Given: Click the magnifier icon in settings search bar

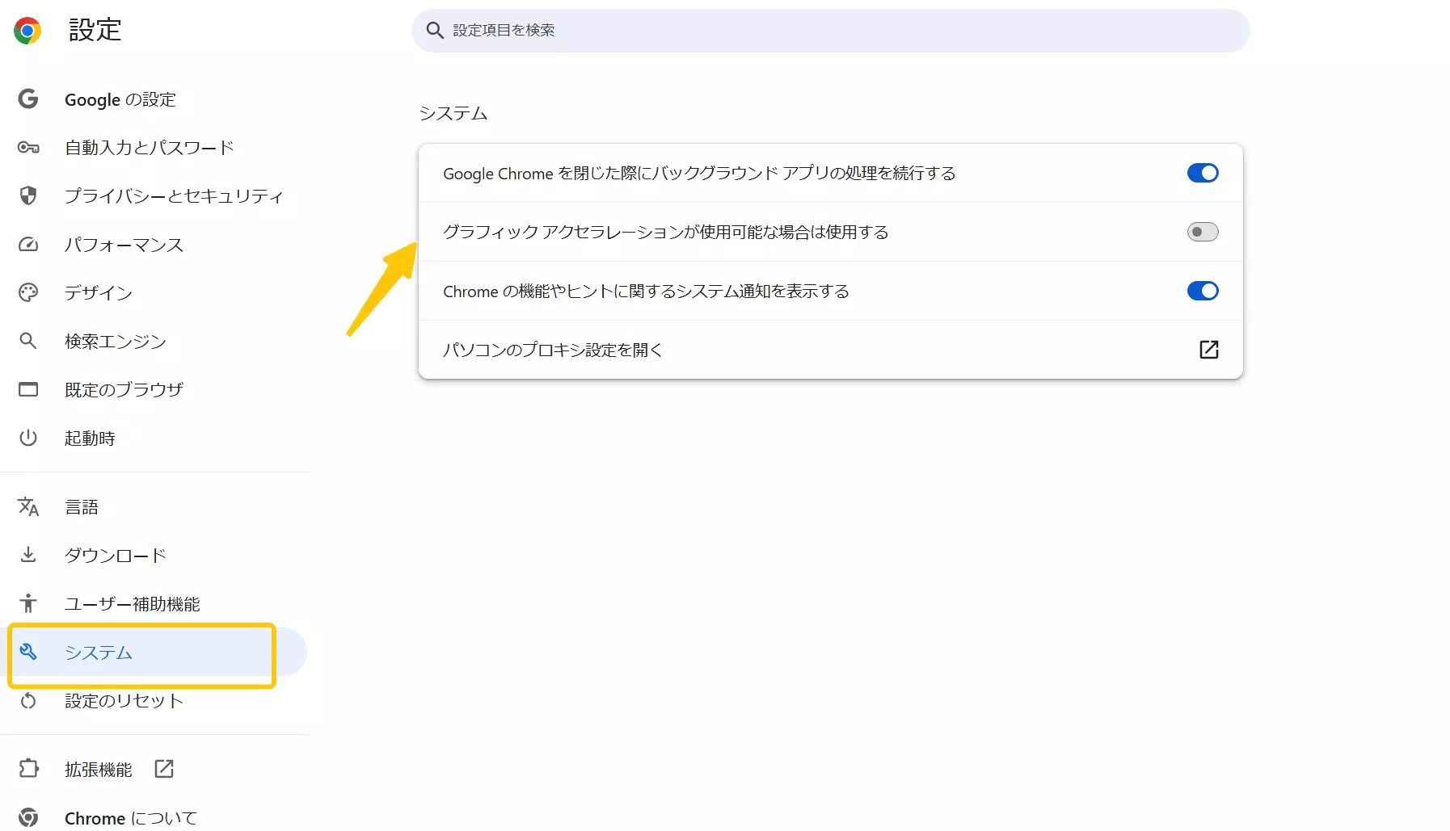Looking at the screenshot, I should tap(435, 31).
